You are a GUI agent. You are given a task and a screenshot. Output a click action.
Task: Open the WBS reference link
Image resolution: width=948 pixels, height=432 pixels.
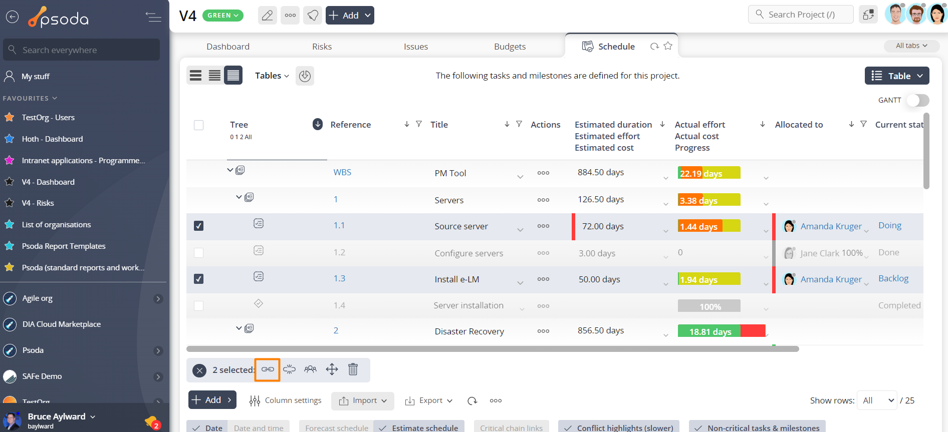pos(342,172)
